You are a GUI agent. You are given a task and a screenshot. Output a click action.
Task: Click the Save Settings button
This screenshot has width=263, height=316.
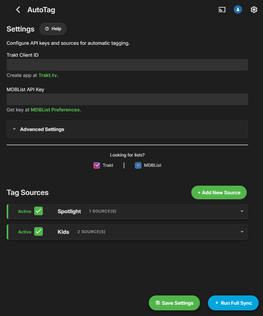174,303
